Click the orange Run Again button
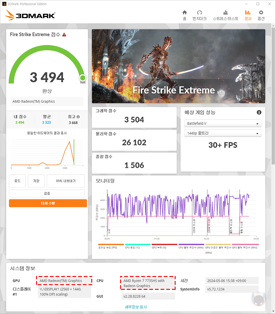Image resolution: width=276 pixels, height=314 pixels. tap(48, 203)
